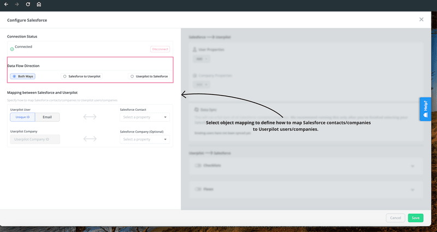
Task: Open the blue Help side tab
Action: (x=426, y=109)
